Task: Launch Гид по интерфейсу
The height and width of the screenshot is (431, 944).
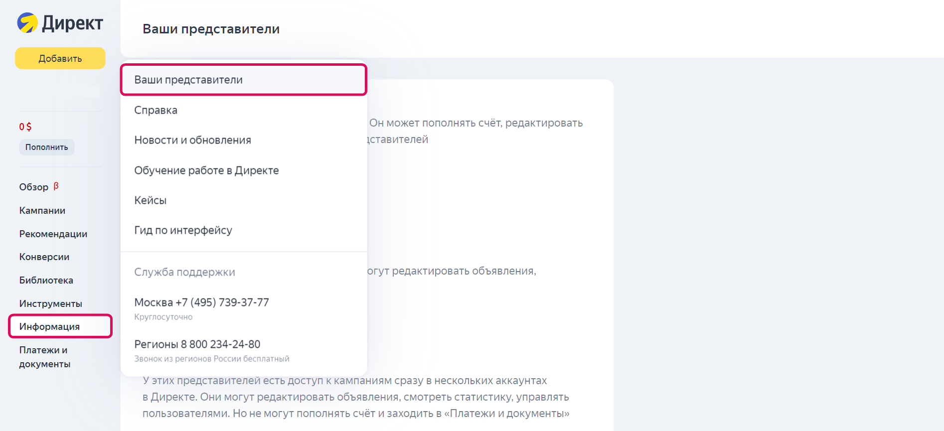Action: (183, 230)
